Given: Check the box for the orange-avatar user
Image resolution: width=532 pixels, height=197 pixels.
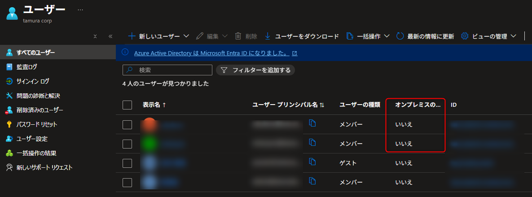Looking at the screenshot, I should [x=127, y=125].
